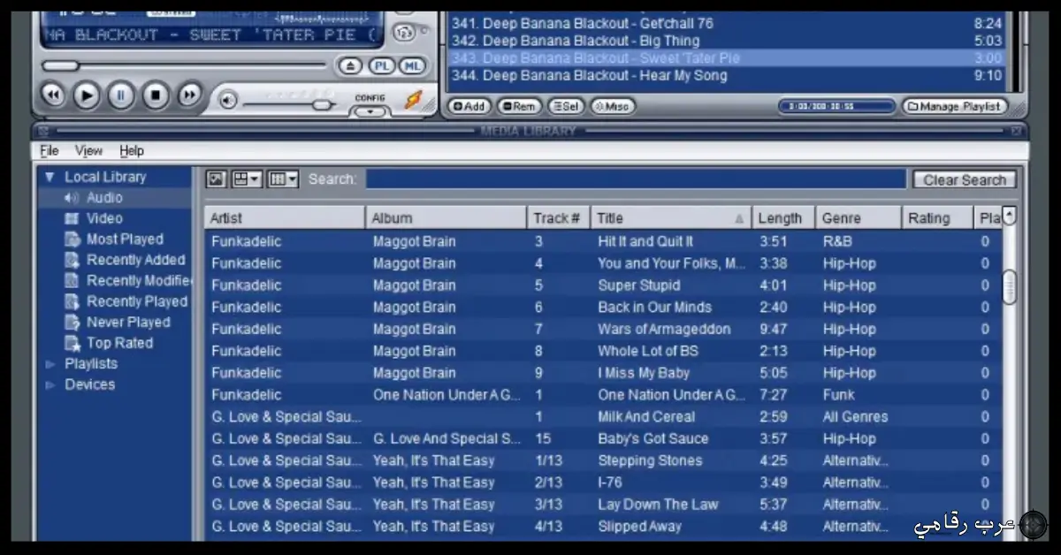Sort the list by Length column
The width and height of the screenshot is (1061, 555).
click(783, 217)
